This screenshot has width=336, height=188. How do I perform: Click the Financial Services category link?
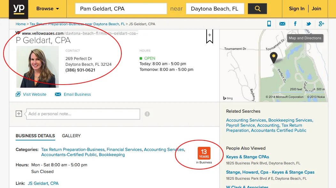point(124,149)
